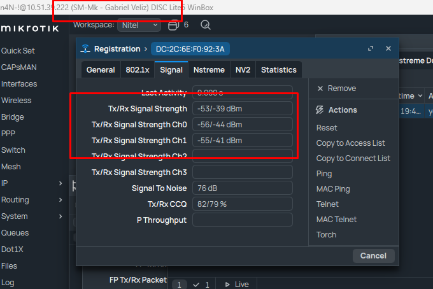Open the Nstreme tab
This screenshot has width=433, height=289.
208,70
